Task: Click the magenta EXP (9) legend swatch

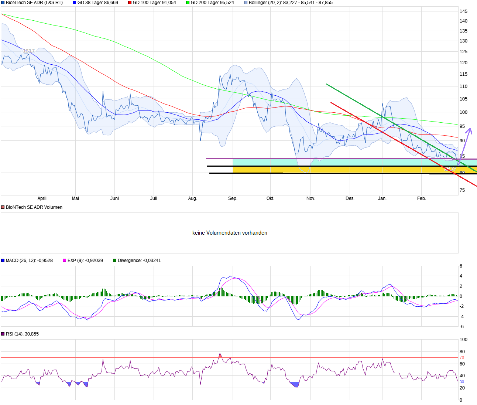Action: click(65, 261)
